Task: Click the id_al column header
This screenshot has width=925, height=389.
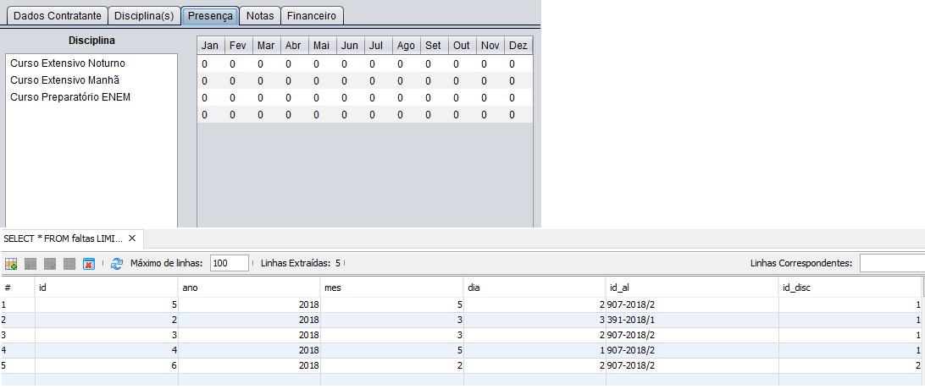Action: pos(691,288)
